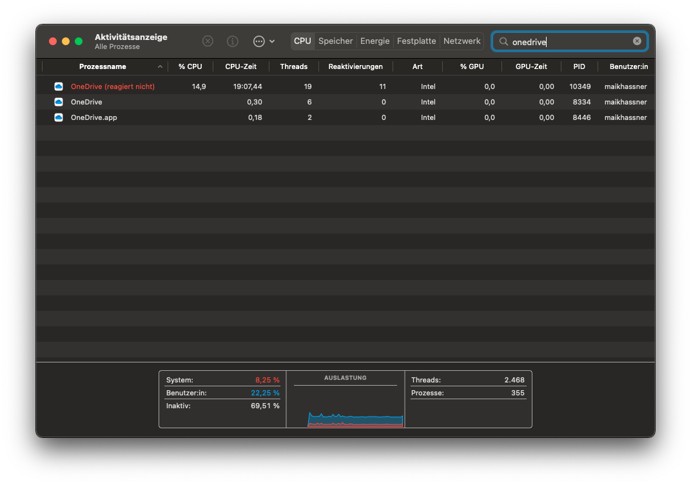Switch to the Speicher tab

(335, 41)
